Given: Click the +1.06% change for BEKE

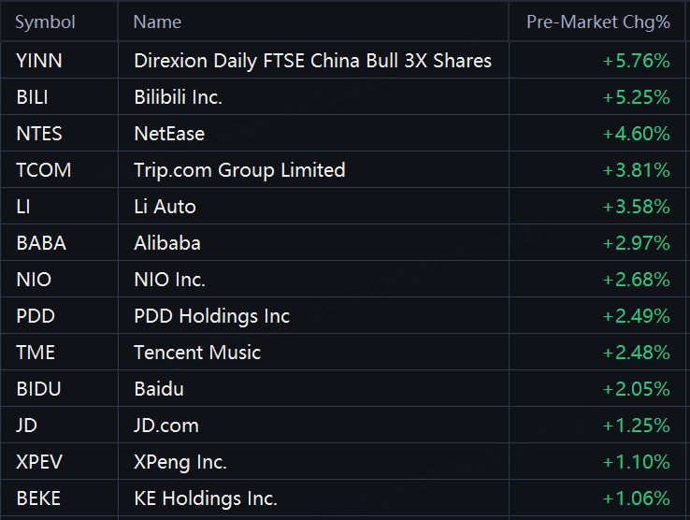Looking at the screenshot, I should tap(636, 498).
